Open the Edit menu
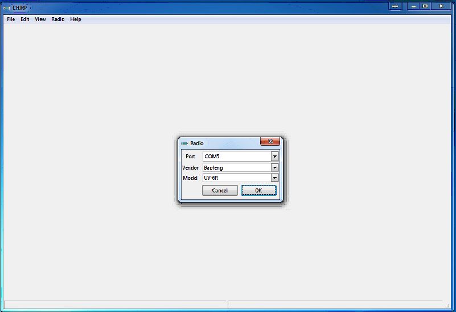Image resolution: width=456 pixels, height=312 pixels. pyautogui.click(x=24, y=19)
